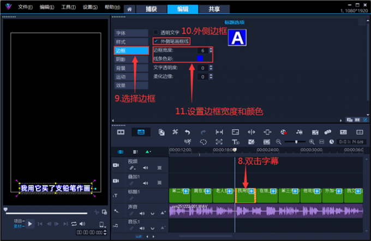Pick the blue 线条色彩 color swatch

pyautogui.click(x=200, y=58)
